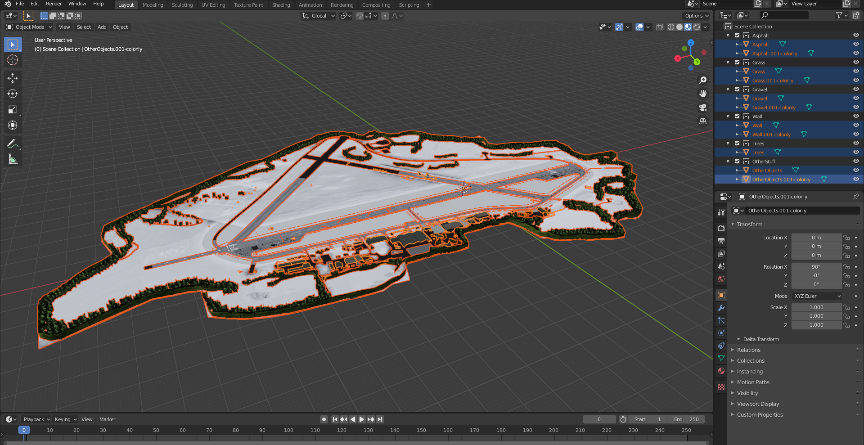The width and height of the screenshot is (864, 445).
Task: Click the Scale X value slider
Action: 816,307
